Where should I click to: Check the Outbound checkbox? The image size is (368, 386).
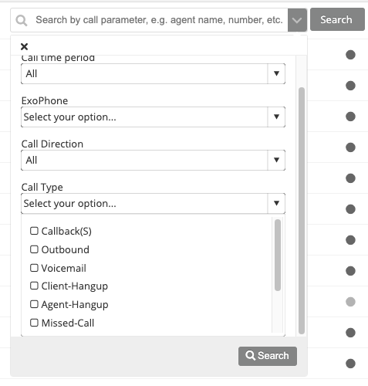click(x=34, y=249)
